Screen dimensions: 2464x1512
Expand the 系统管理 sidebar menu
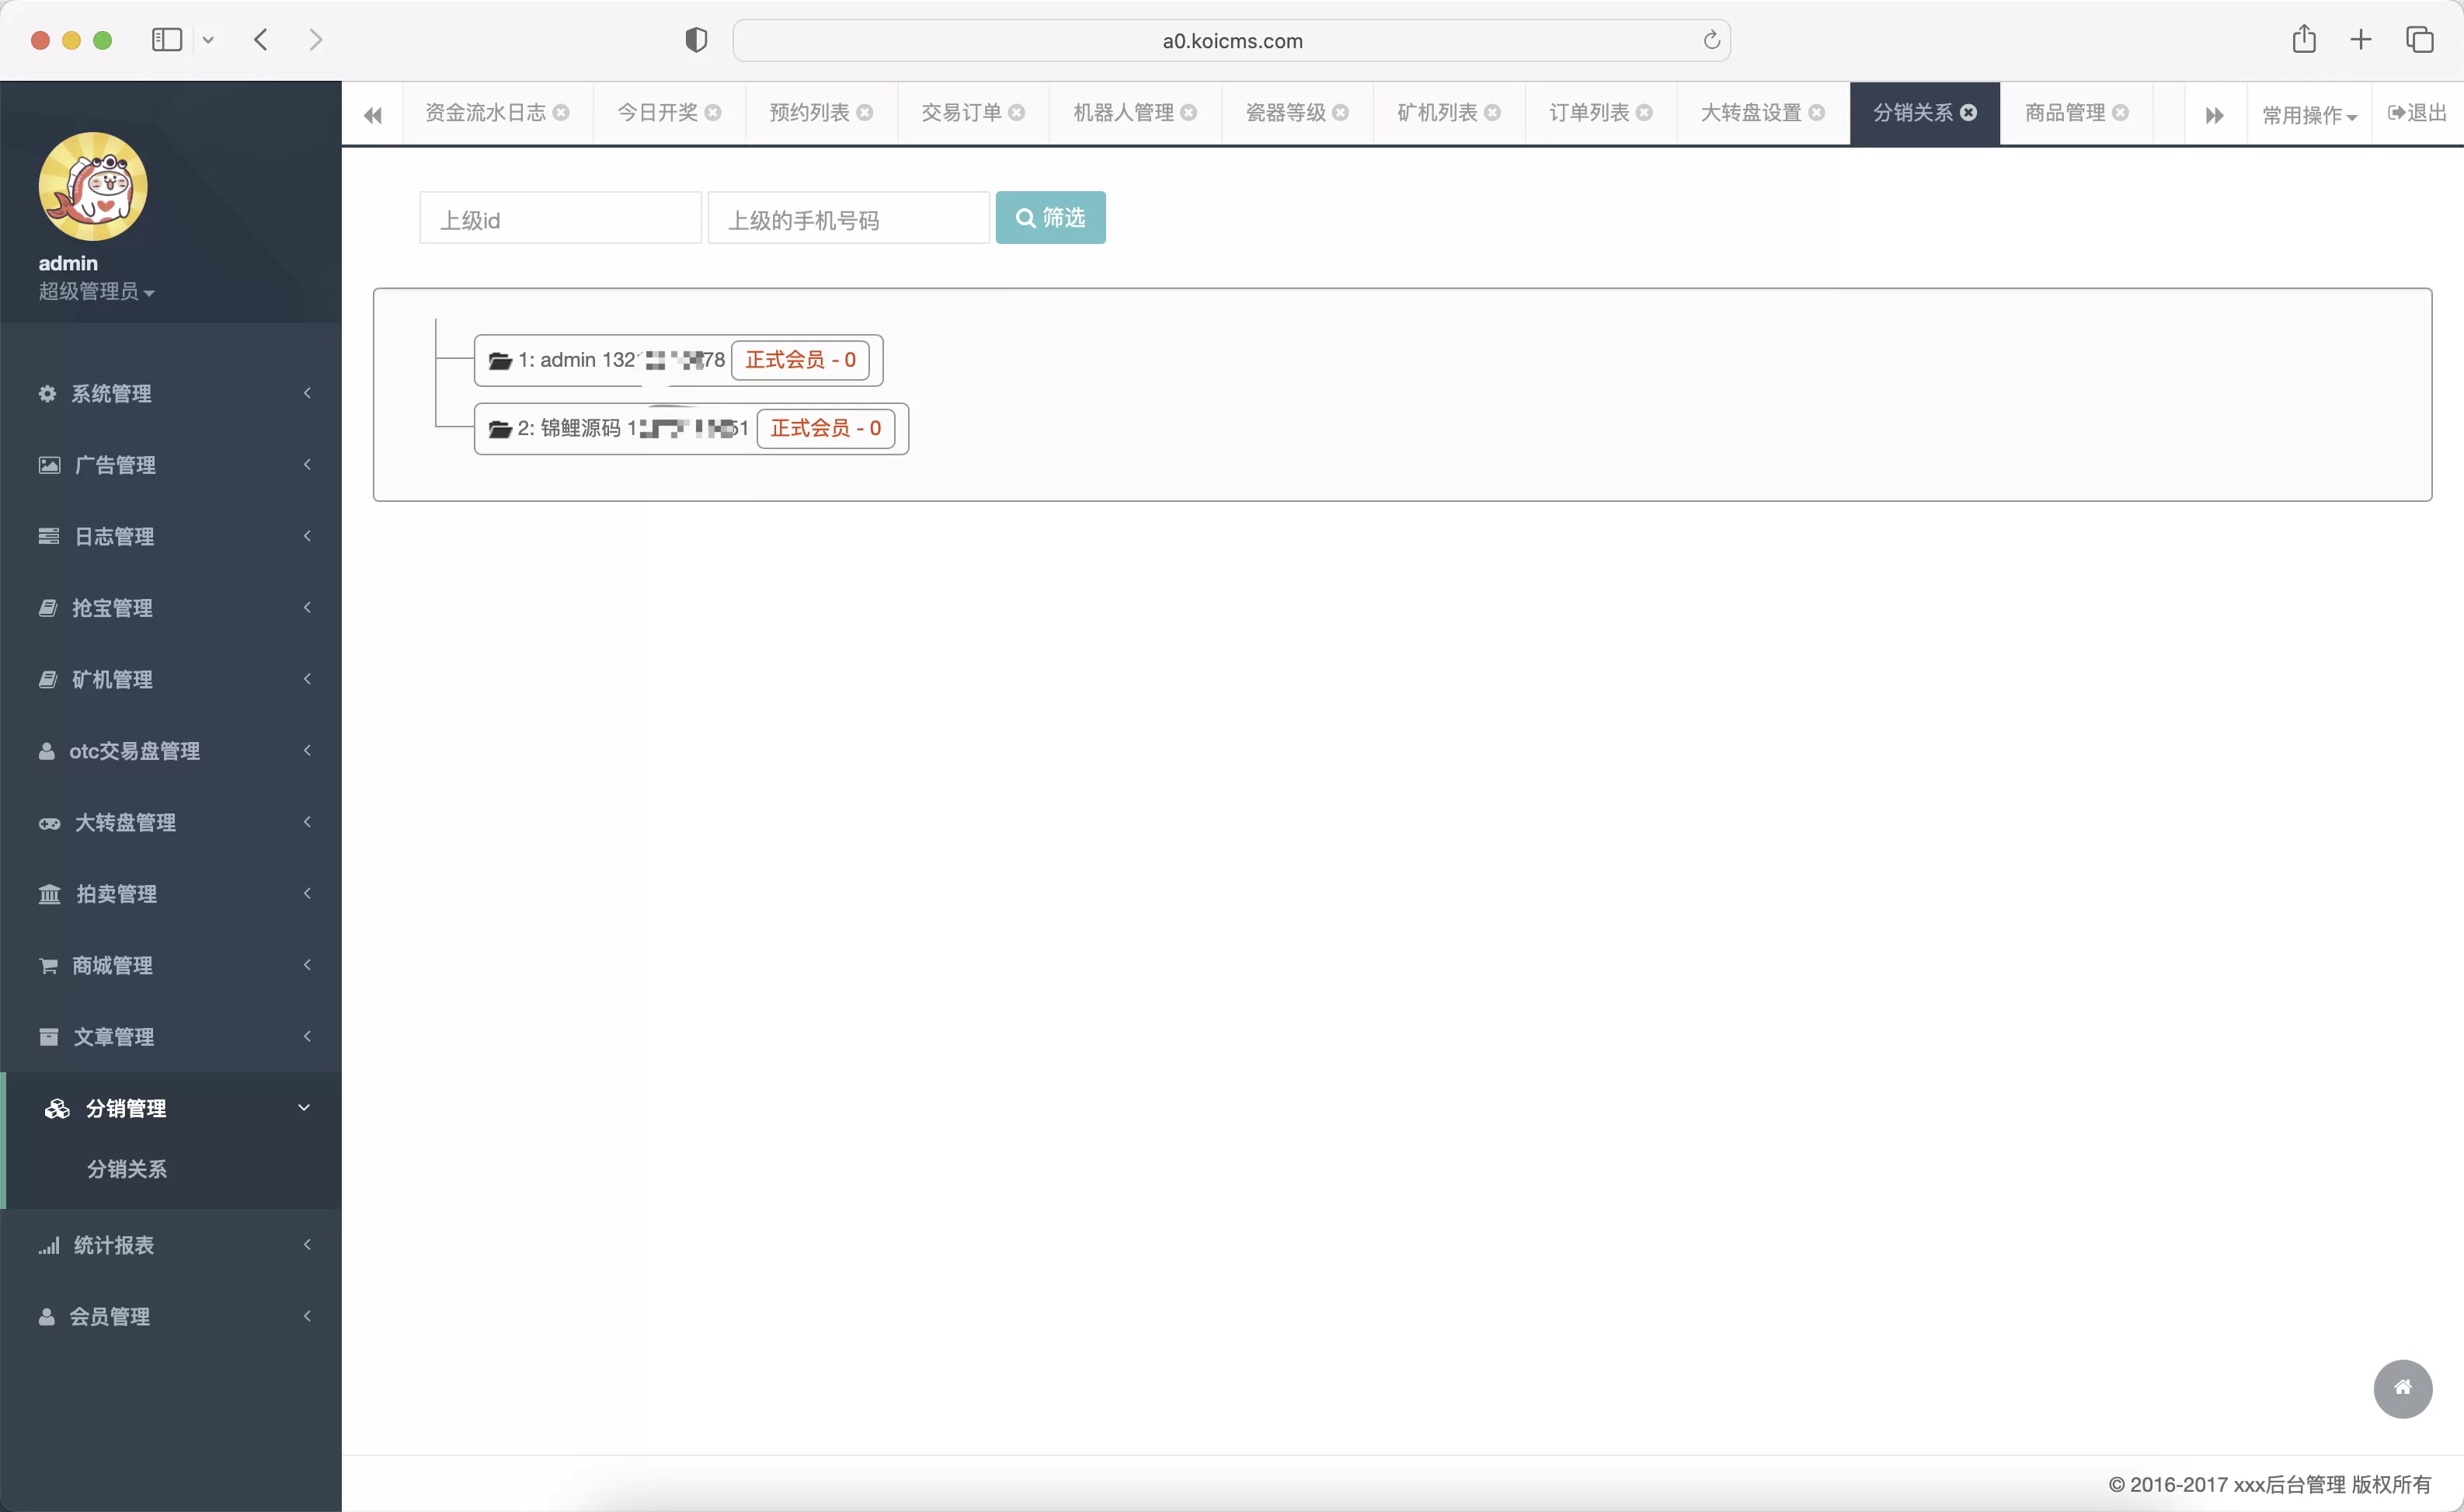coord(171,394)
